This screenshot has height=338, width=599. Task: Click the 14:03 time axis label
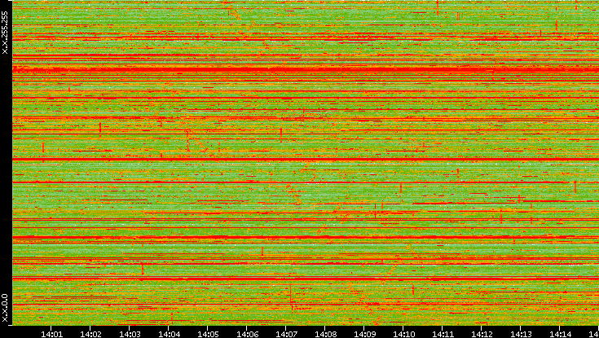tap(130, 334)
